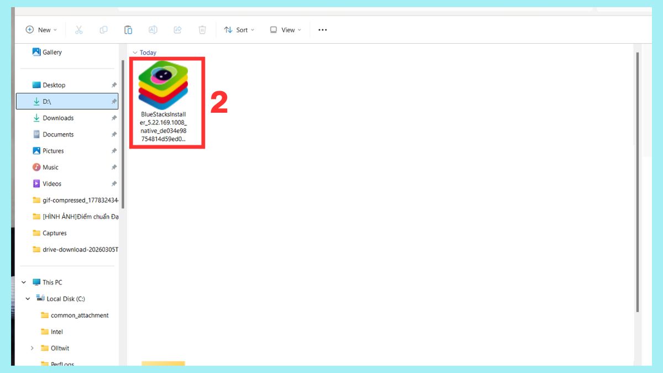Click the navigation pane vertical scrollbar
Image resolution: width=663 pixels, height=373 pixels.
click(x=123, y=134)
